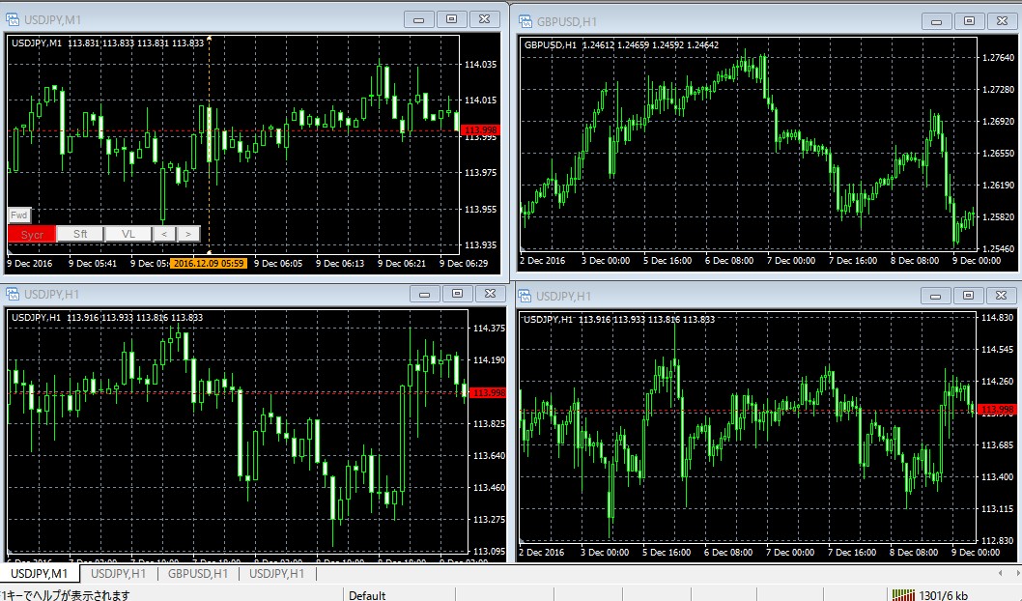The width and height of the screenshot is (1022, 601).
Task: Click the 112.830 price scale value
Action: (997, 540)
